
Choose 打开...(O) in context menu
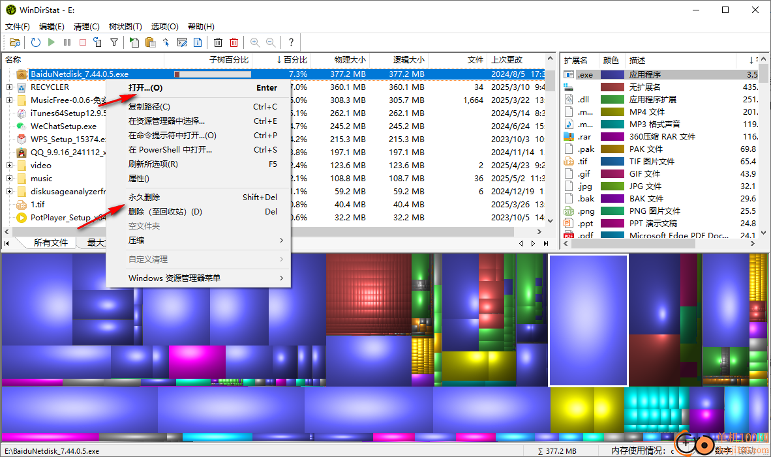pyautogui.click(x=199, y=88)
